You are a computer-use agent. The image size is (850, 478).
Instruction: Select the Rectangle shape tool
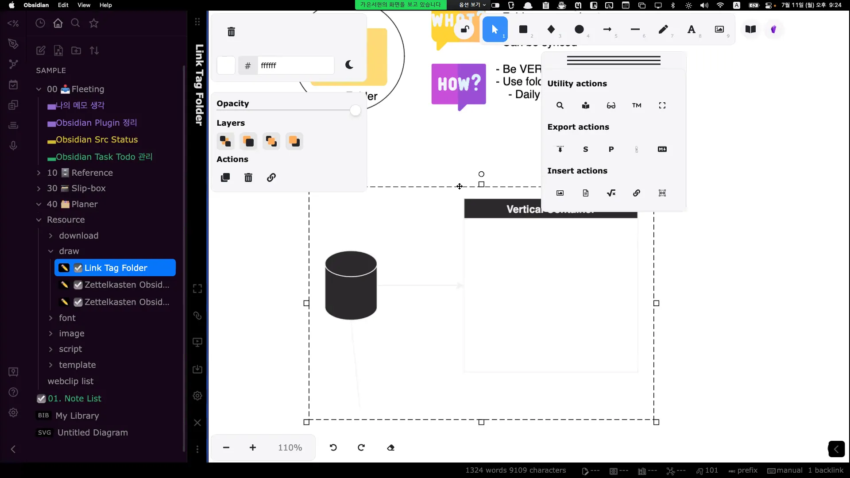(x=523, y=30)
